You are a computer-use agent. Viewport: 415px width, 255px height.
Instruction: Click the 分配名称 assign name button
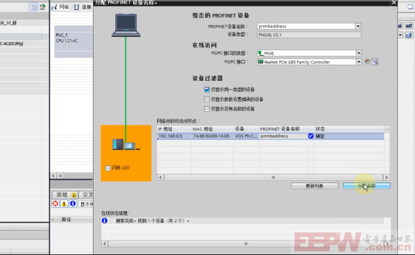[366, 186]
